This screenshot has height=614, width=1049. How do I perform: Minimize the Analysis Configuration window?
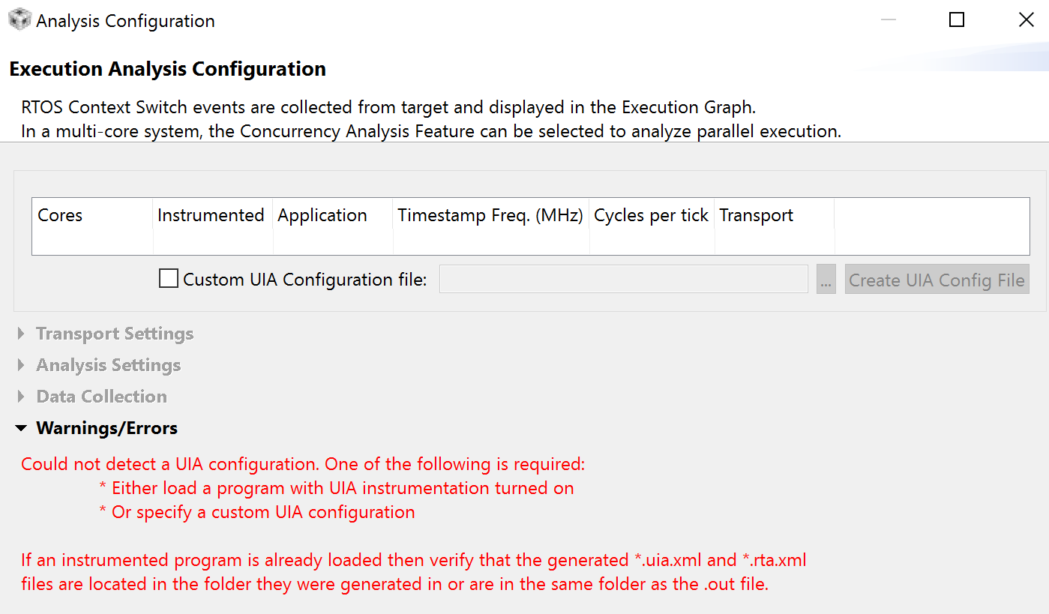tap(889, 20)
